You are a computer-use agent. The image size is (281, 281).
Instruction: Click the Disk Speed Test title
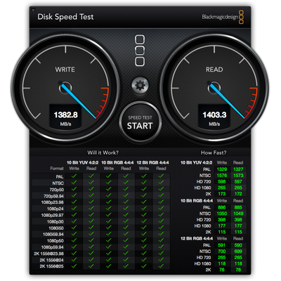(65, 17)
